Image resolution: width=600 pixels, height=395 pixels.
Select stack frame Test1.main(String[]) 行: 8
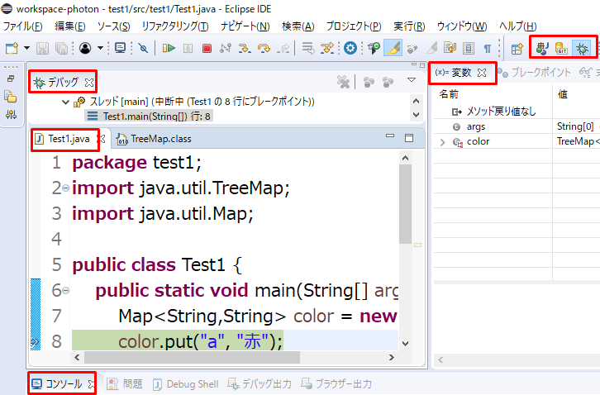[x=149, y=116]
